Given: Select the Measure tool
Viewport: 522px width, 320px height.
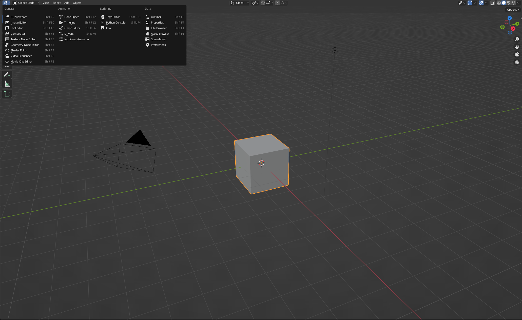Looking at the screenshot, I should tap(7, 84).
